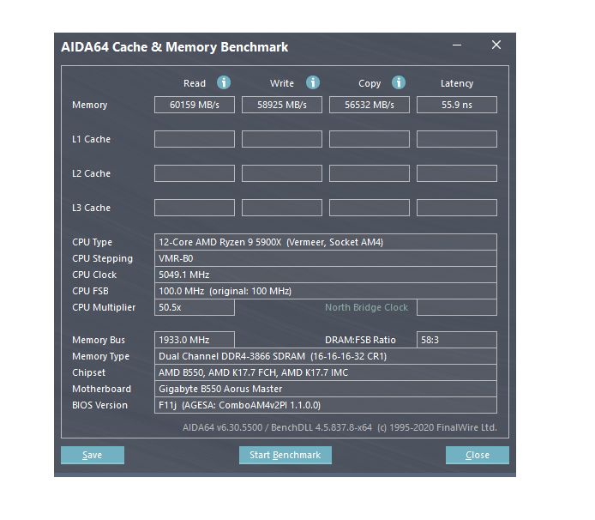Click the Latency column header
This screenshot has height=520, width=595.
[457, 83]
